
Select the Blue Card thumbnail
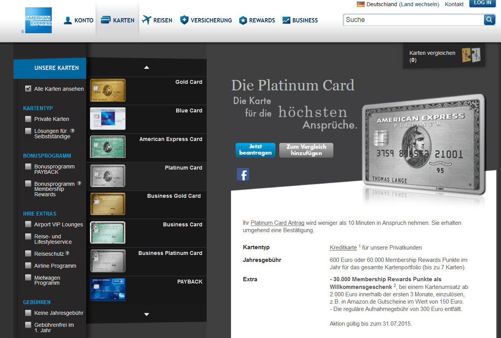(108, 119)
